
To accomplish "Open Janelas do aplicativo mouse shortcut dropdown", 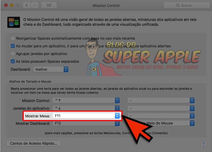I will pos(161,108).
